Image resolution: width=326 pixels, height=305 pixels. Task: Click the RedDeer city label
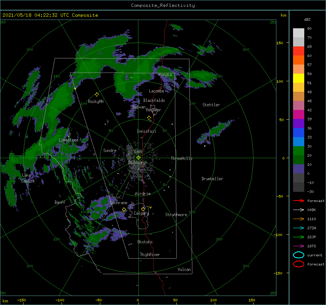154,110
